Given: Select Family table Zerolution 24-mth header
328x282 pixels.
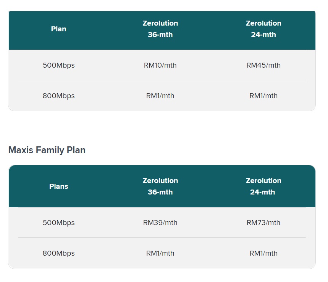Looking at the screenshot, I should click(263, 186).
